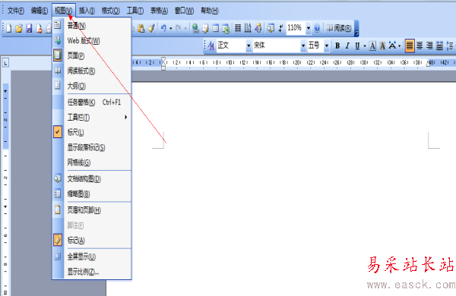
Task: Click the 110% zoom value field
Action: click(x=296, y=28)
